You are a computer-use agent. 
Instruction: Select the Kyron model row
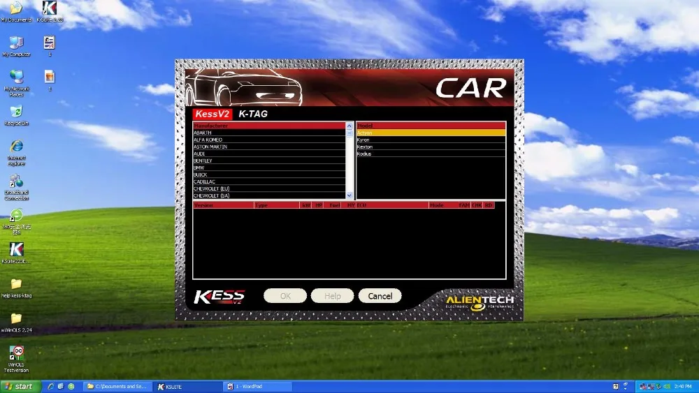point(431,140)
